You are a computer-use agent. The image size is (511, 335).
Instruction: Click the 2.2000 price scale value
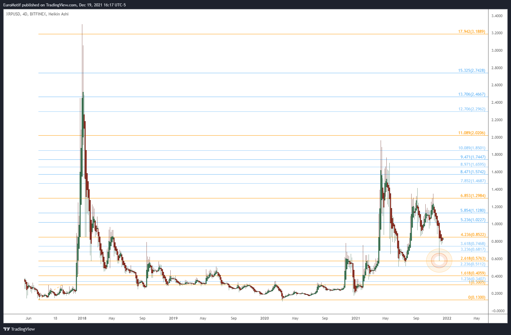tap(497, 120)
